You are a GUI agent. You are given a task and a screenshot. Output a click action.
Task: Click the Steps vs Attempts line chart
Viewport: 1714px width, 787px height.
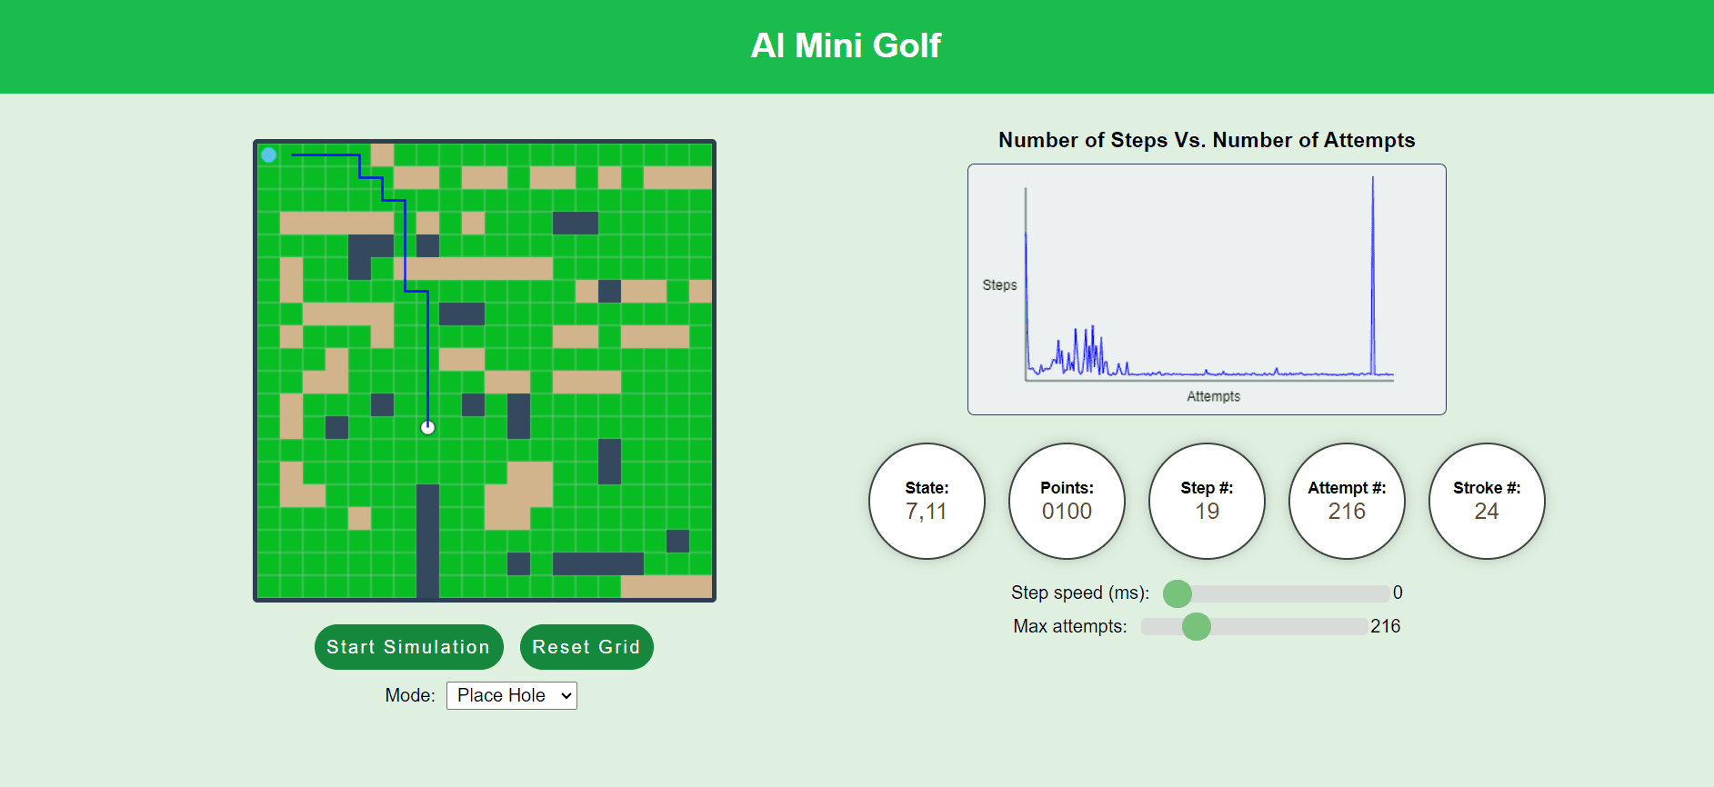tap(1207, 289)
